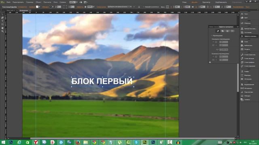Open the Редактировать menu
The width and height of the screenshot is (259, 145).
(18, 2)
